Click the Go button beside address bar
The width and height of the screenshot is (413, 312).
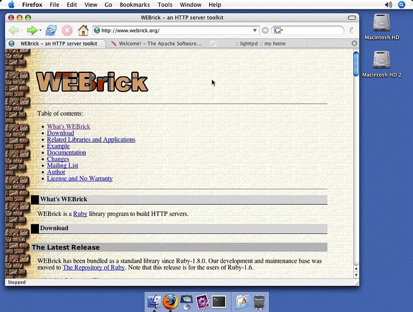[265, 31]
